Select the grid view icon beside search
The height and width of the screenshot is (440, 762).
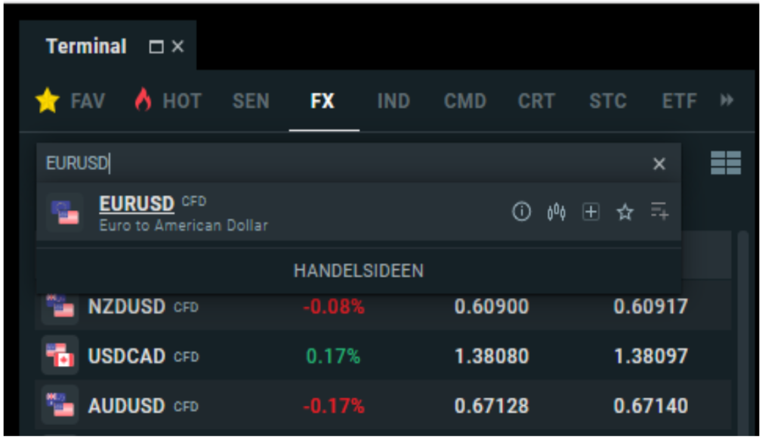coord(725,163)
